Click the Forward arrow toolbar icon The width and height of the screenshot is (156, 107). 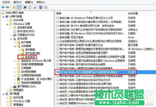point(8,7)
